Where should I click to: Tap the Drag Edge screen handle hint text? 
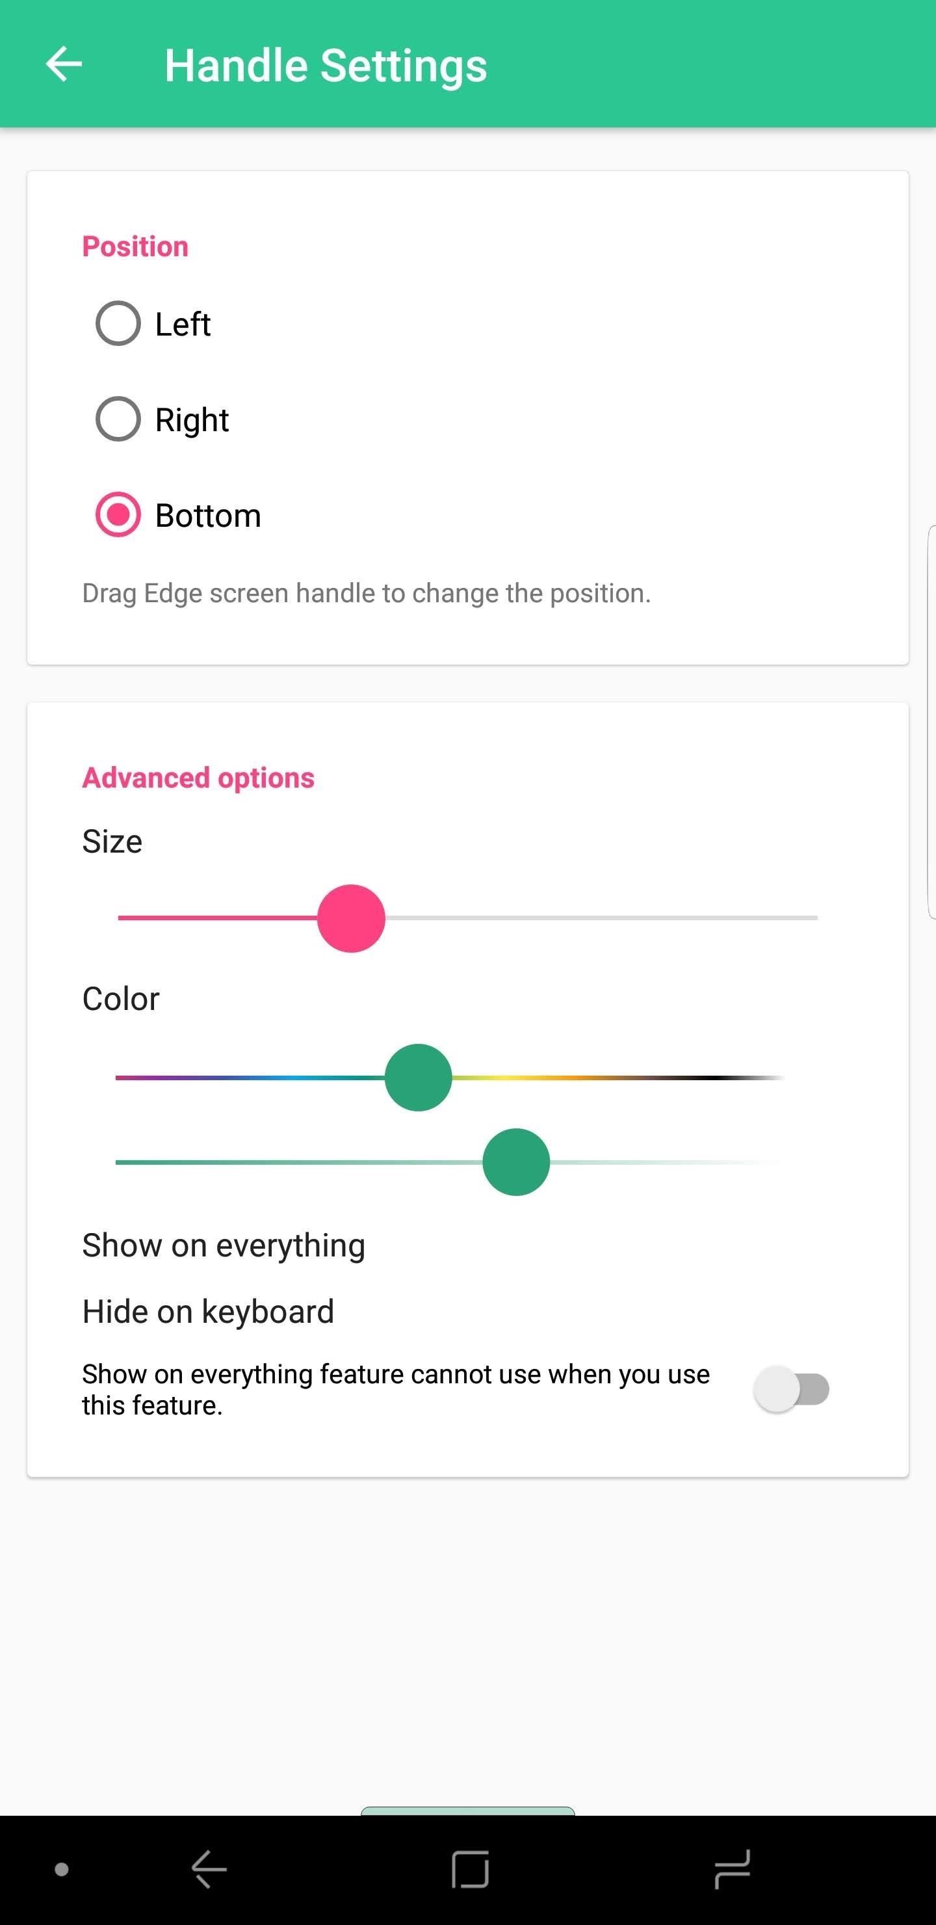[366, 593]
